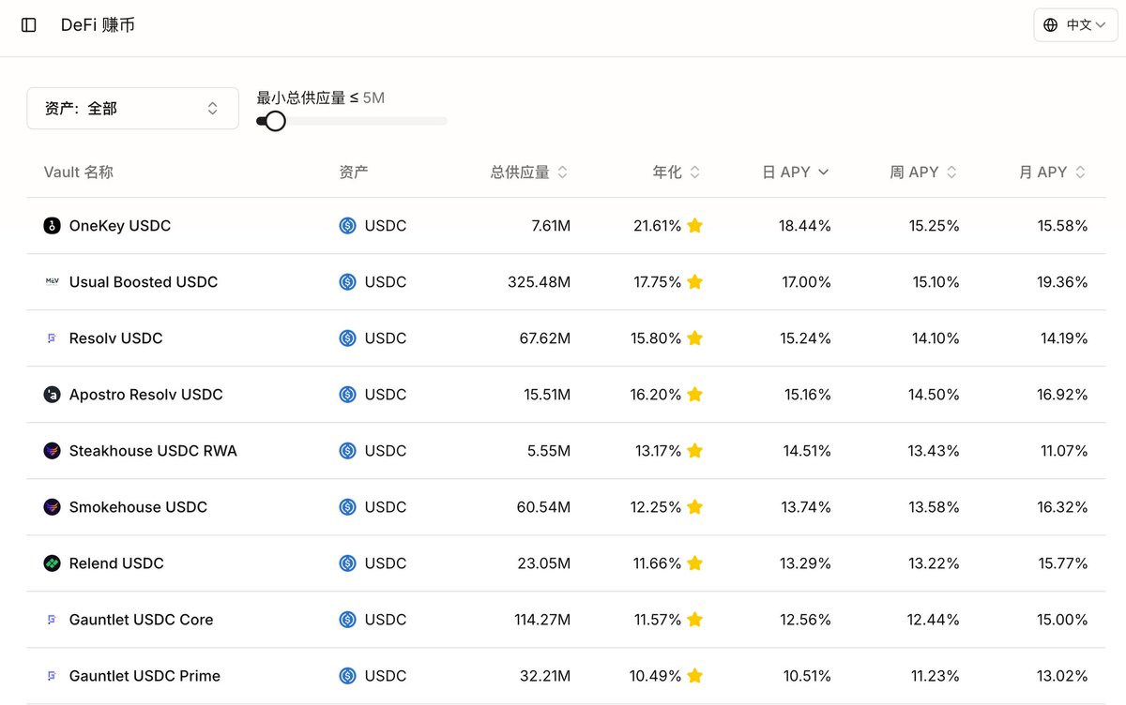Viewport: 1126px width, 705px height.
Task: Open the Steakhouse USDC RWA vault
Action: (153, 451)
